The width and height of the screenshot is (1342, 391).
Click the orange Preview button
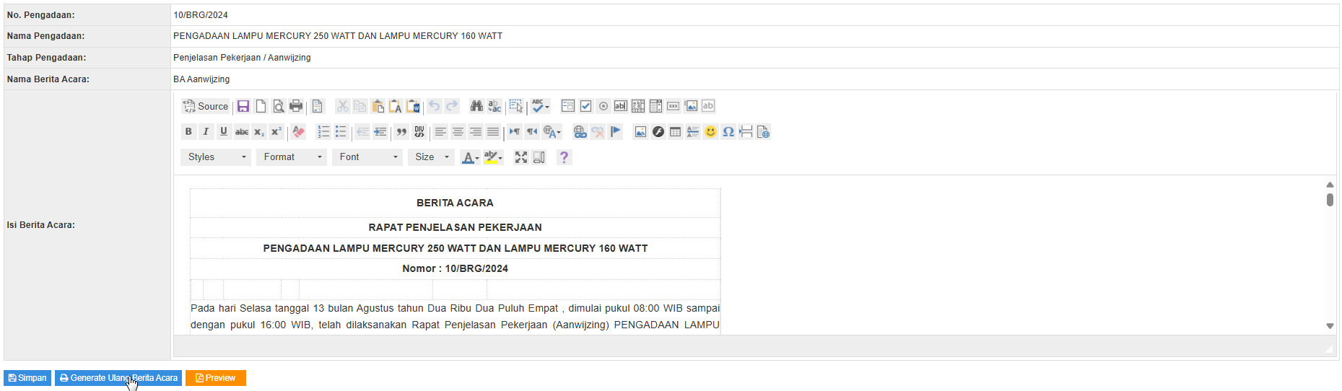[x=216, y=378]
